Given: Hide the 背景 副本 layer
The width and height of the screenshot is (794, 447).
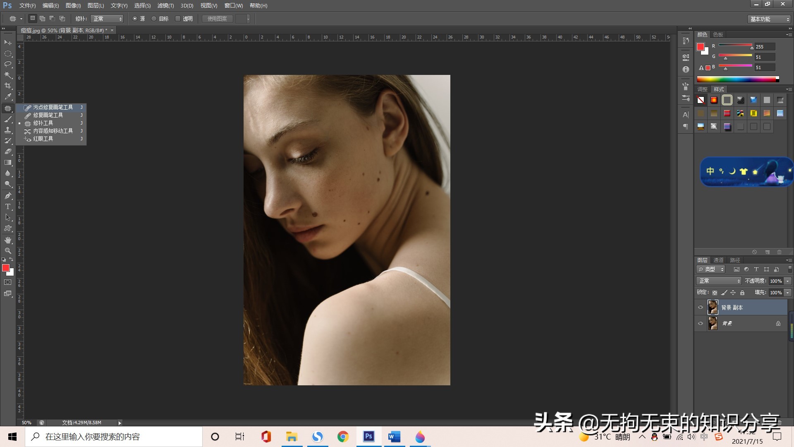Looking at the screenshot, I should (701, 308).
